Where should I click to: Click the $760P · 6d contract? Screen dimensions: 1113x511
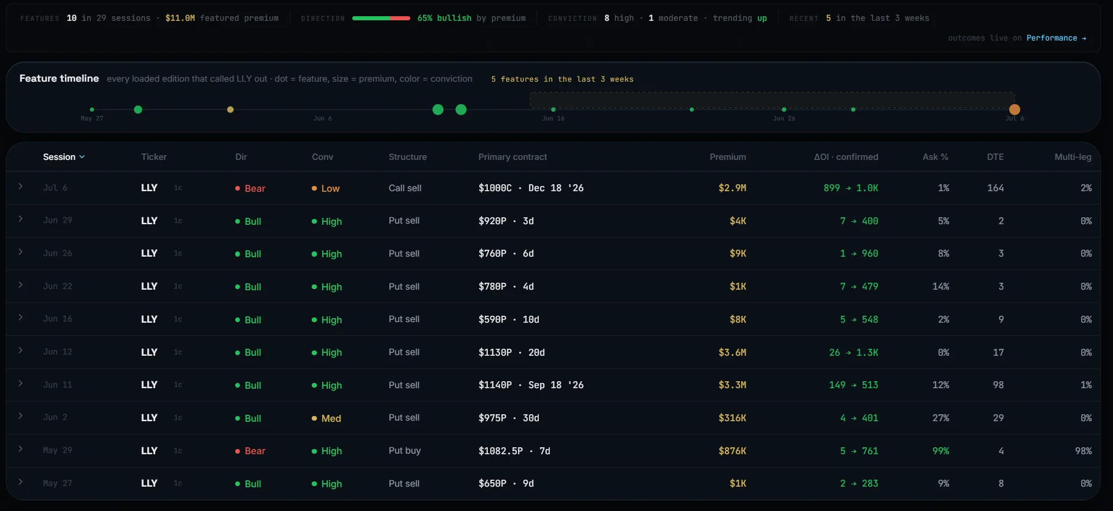pyautogui.click(x=506, y=254)
